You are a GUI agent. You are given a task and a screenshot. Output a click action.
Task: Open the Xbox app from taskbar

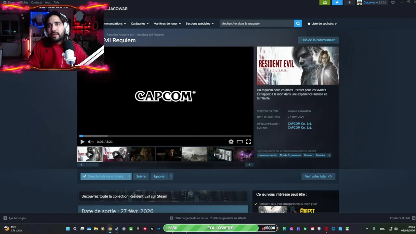131,229
